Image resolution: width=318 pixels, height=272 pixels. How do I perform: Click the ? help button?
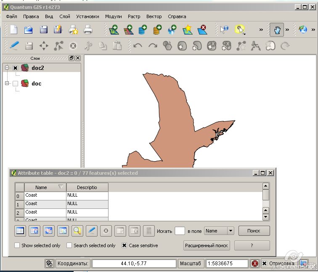click(x=252, y=245)
